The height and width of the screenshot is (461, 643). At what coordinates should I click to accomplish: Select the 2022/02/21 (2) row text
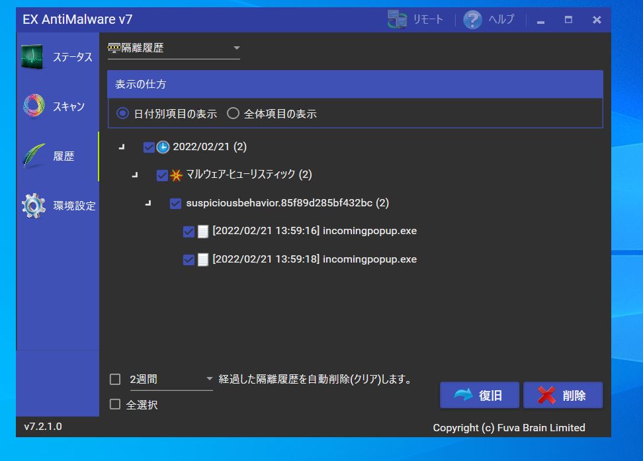point(210,147)
